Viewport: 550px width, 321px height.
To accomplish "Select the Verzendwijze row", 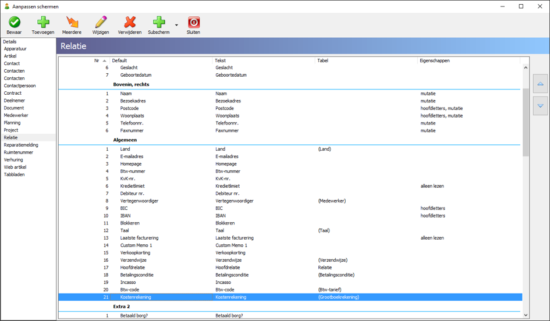I will [290, 260].
